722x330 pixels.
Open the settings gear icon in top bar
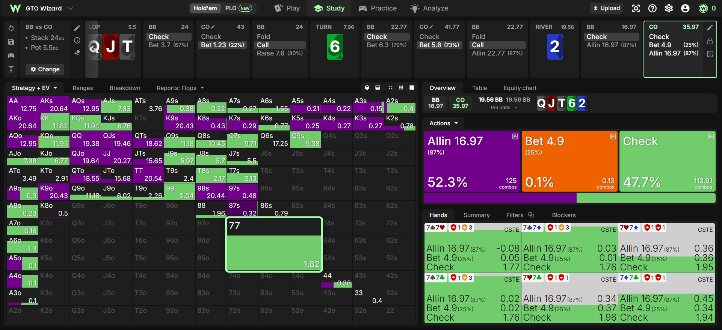669,8
